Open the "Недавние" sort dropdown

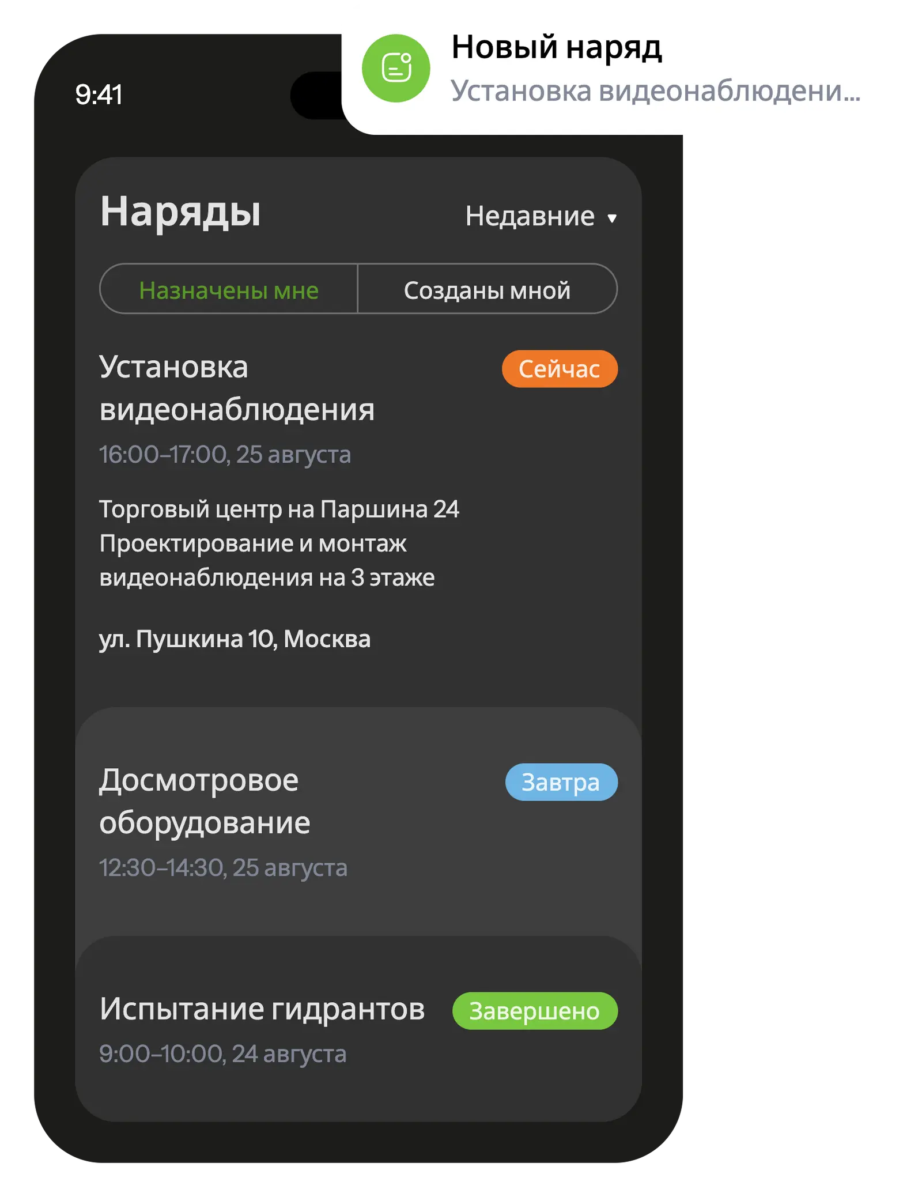pyautogui.click(x=530, y=217)
